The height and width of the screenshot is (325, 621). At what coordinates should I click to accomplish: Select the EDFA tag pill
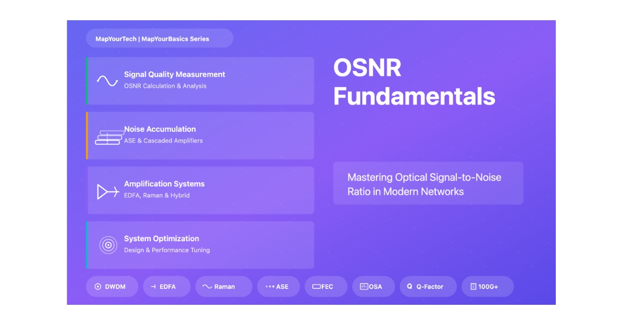[x=167, y=287]
